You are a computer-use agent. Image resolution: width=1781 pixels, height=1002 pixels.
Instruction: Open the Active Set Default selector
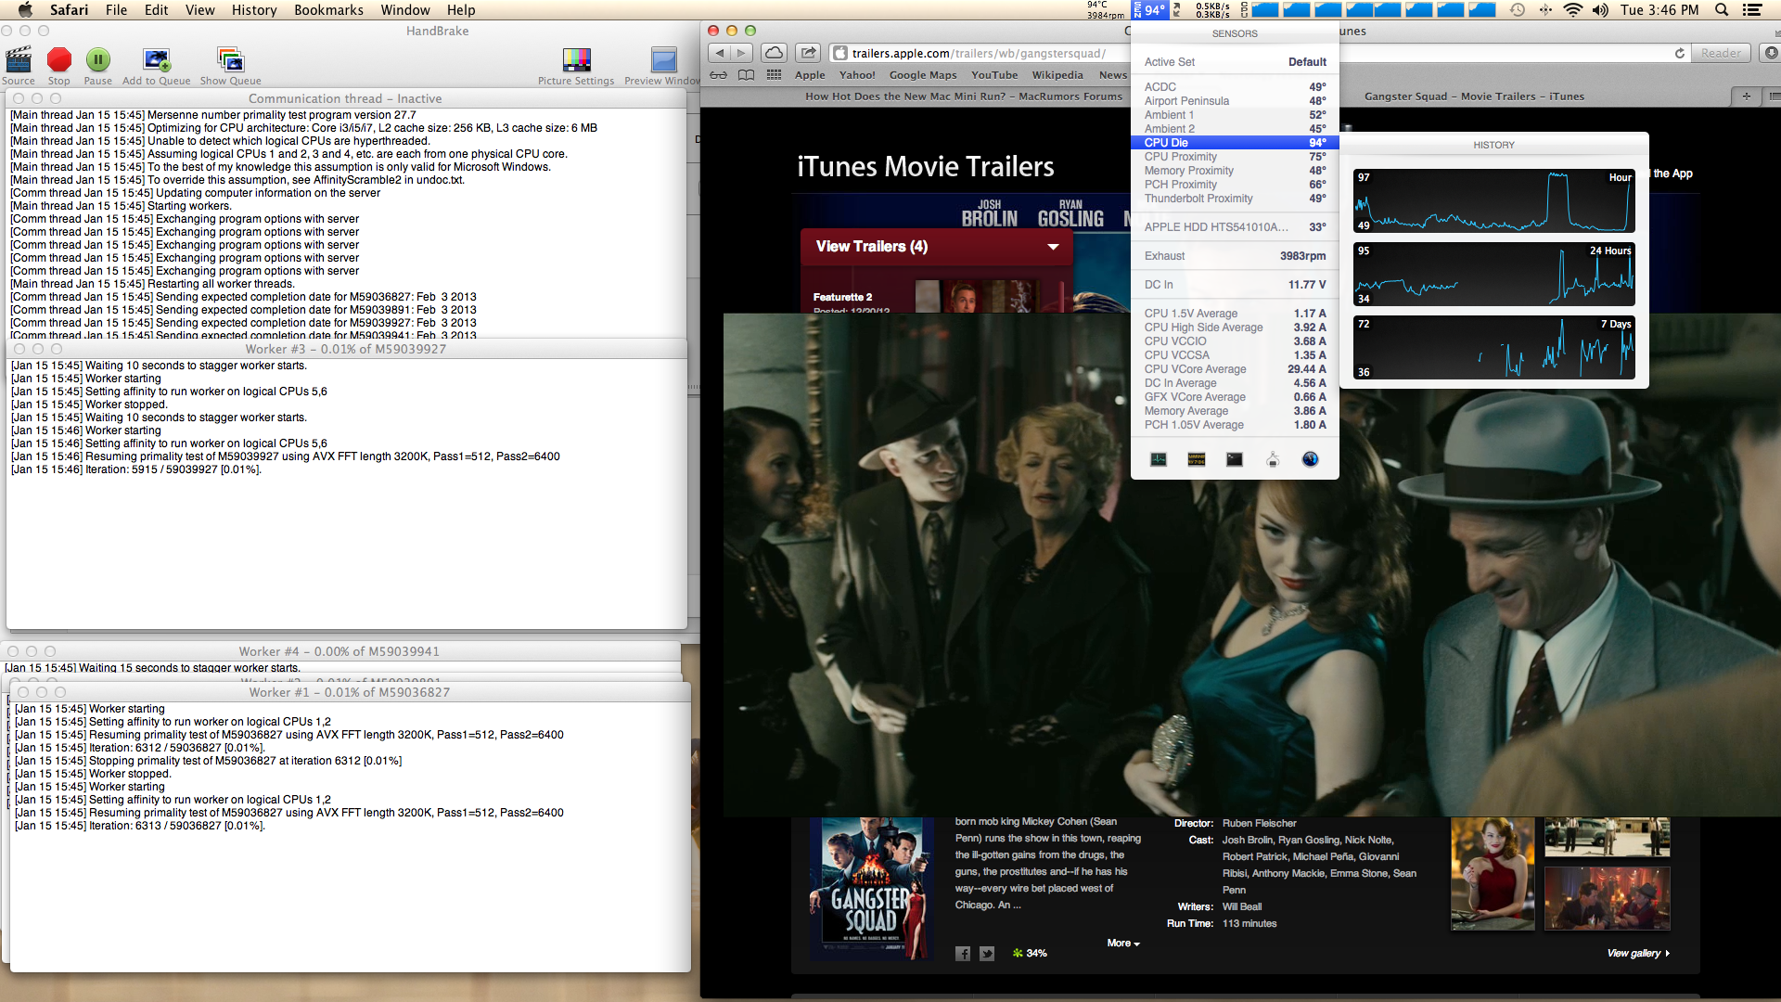1306,62
